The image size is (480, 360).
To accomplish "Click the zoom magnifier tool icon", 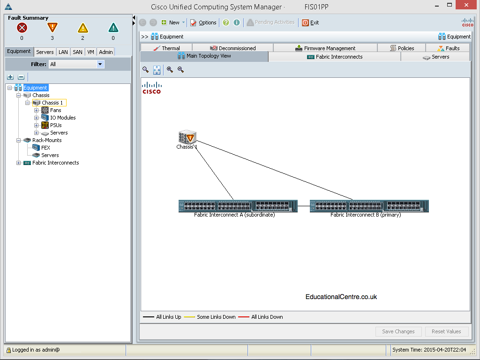I will pyautogui.click(x=146, y=70).
